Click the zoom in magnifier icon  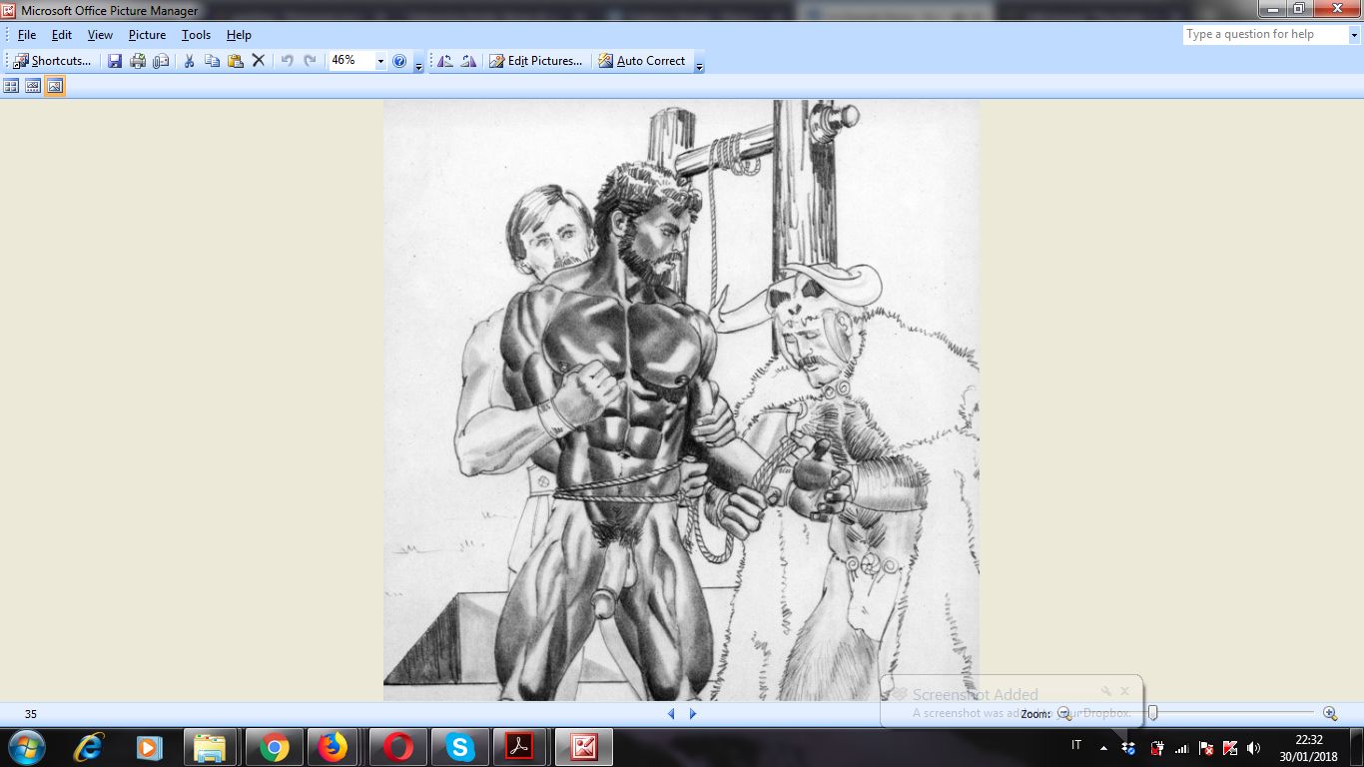point(1330,713)
